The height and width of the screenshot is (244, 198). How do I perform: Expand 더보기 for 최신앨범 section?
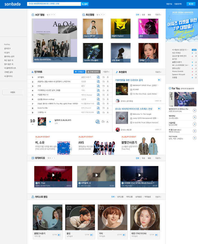click(158, 15)
